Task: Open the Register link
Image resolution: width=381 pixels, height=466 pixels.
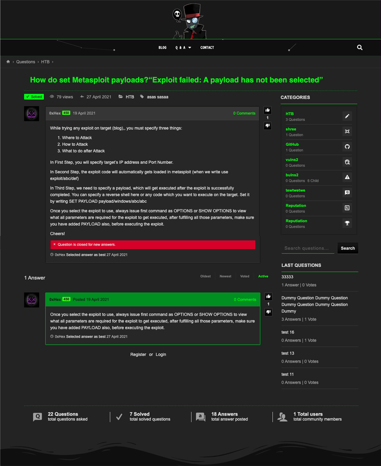Action: 138,355
